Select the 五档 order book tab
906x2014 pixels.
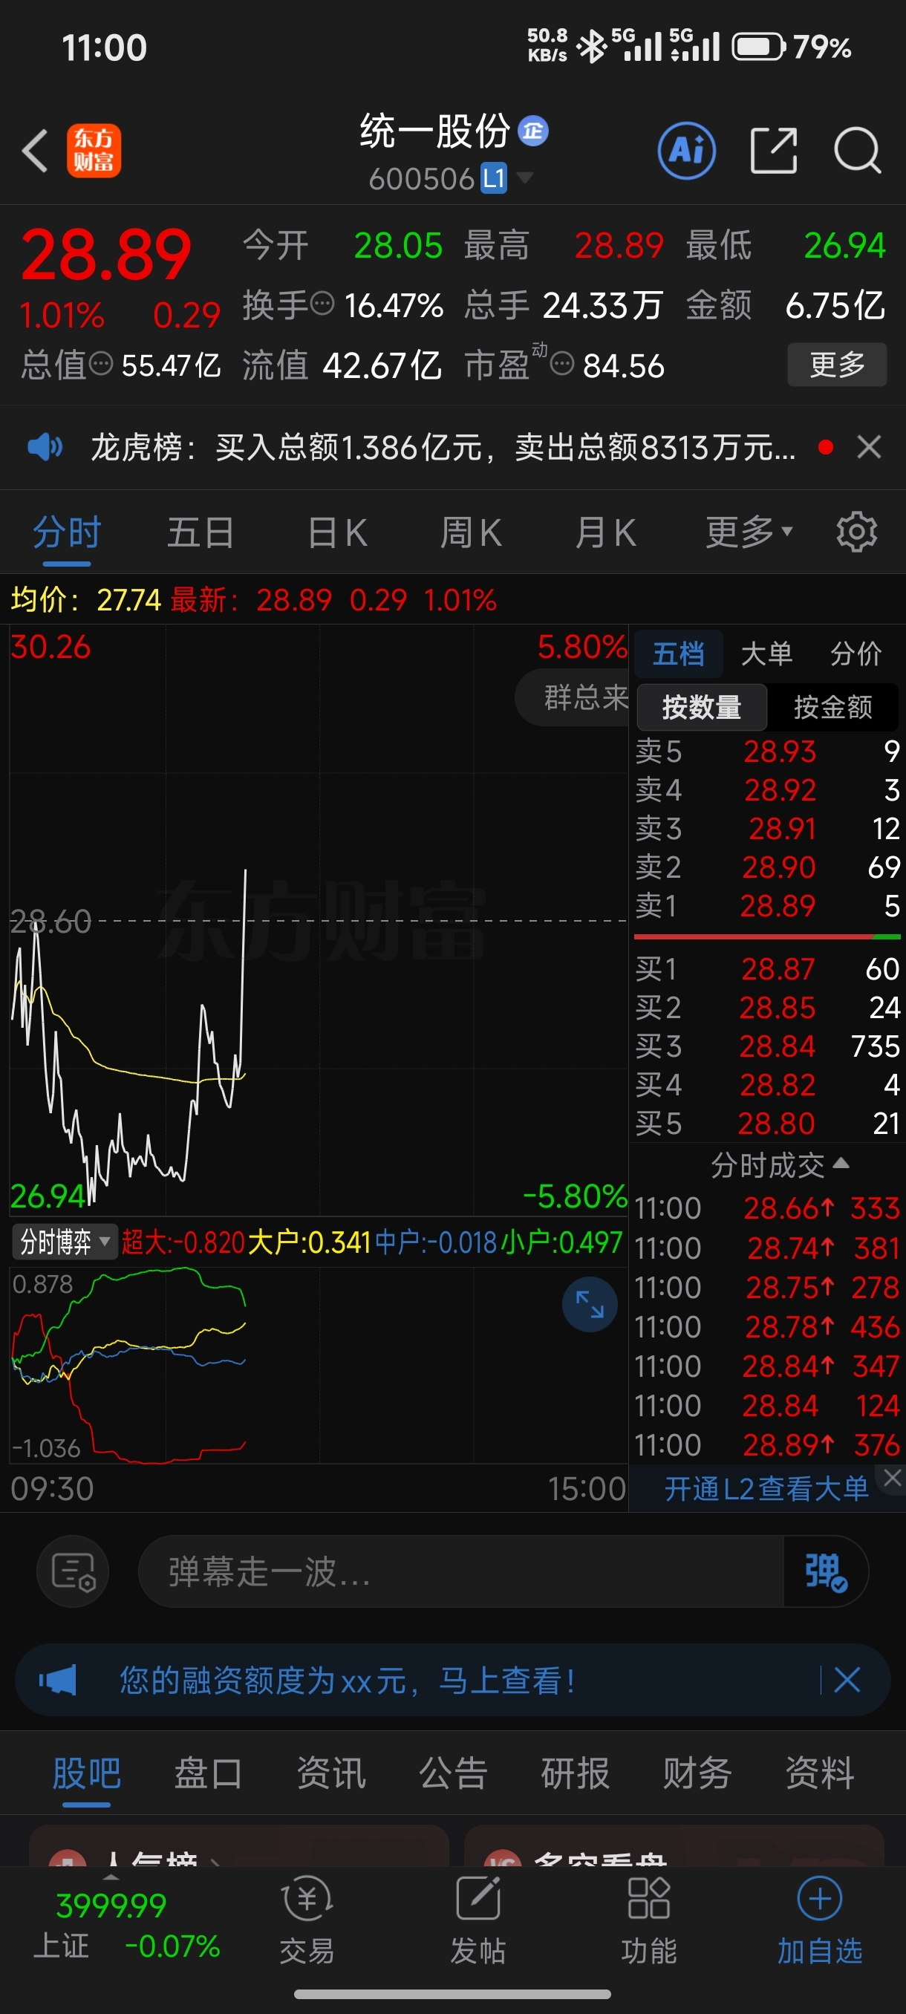(678, 653)
